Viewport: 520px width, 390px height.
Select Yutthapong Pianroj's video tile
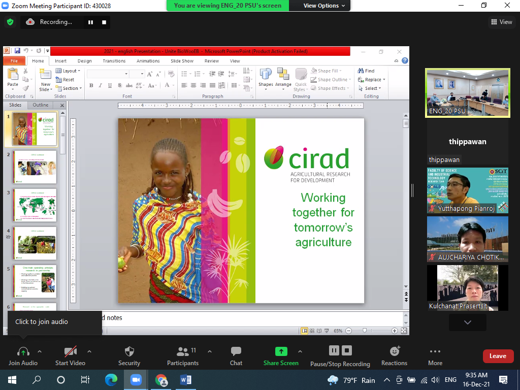coord(468,190)
